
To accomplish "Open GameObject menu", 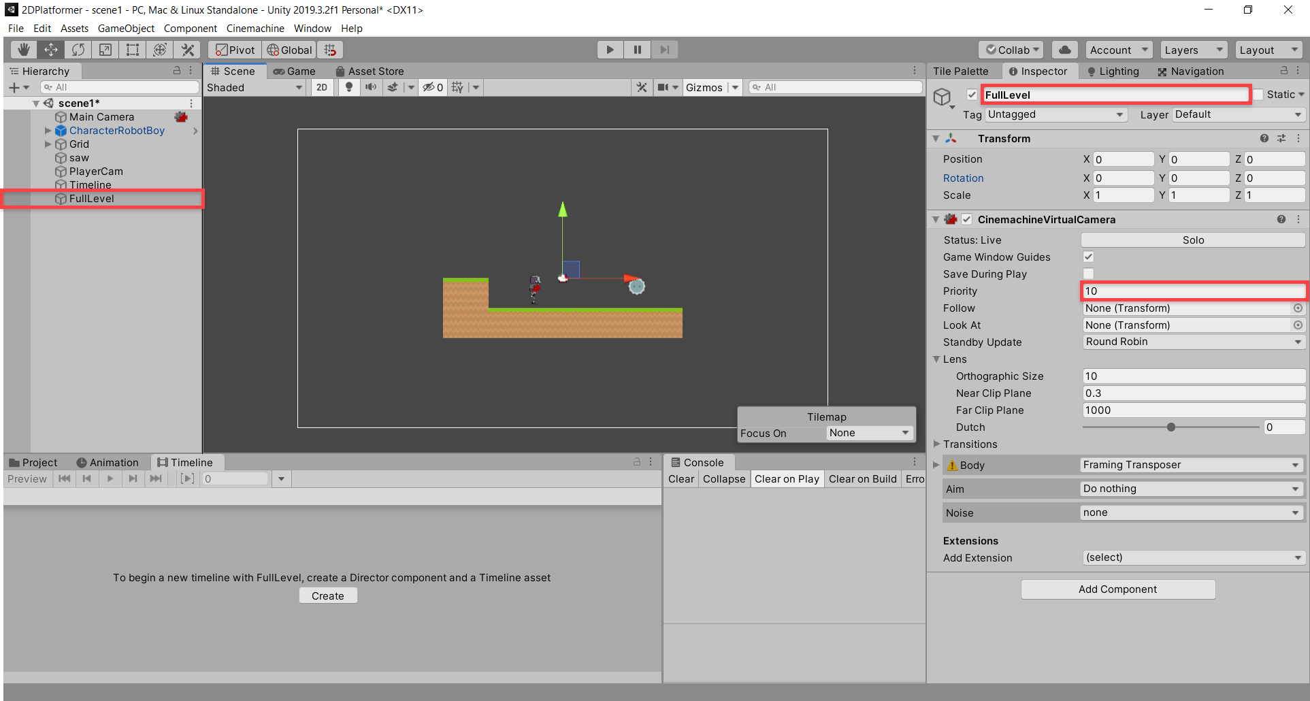I will pos(126,29).
